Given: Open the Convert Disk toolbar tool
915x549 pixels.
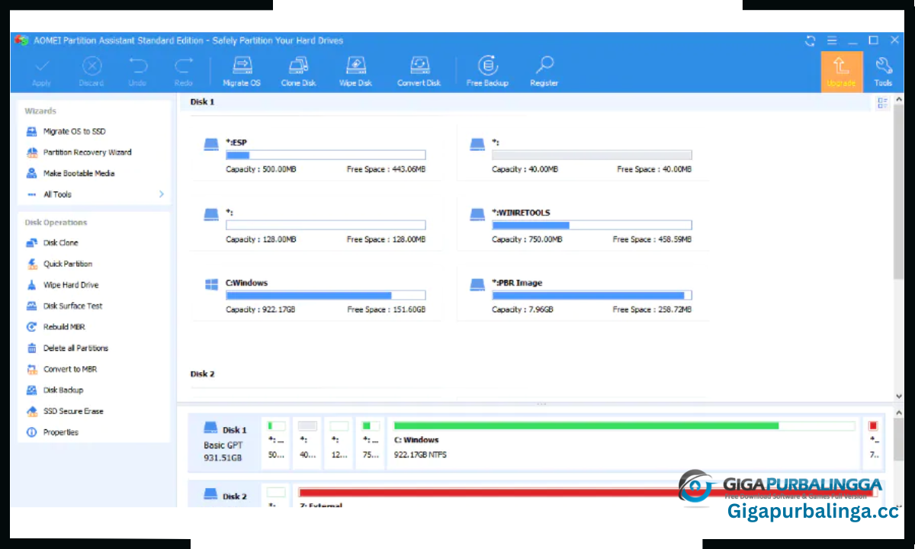Looking at the screenshot, I should [x=419, y=72].
